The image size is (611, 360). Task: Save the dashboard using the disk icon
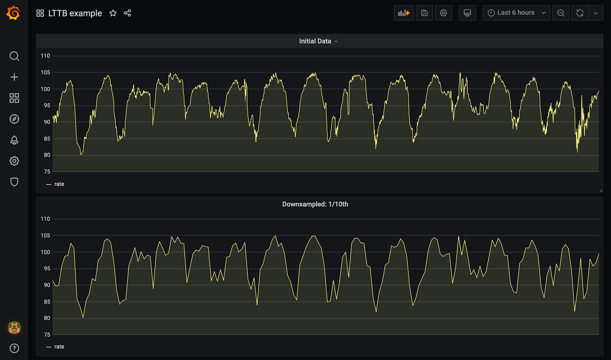[424, 13]
